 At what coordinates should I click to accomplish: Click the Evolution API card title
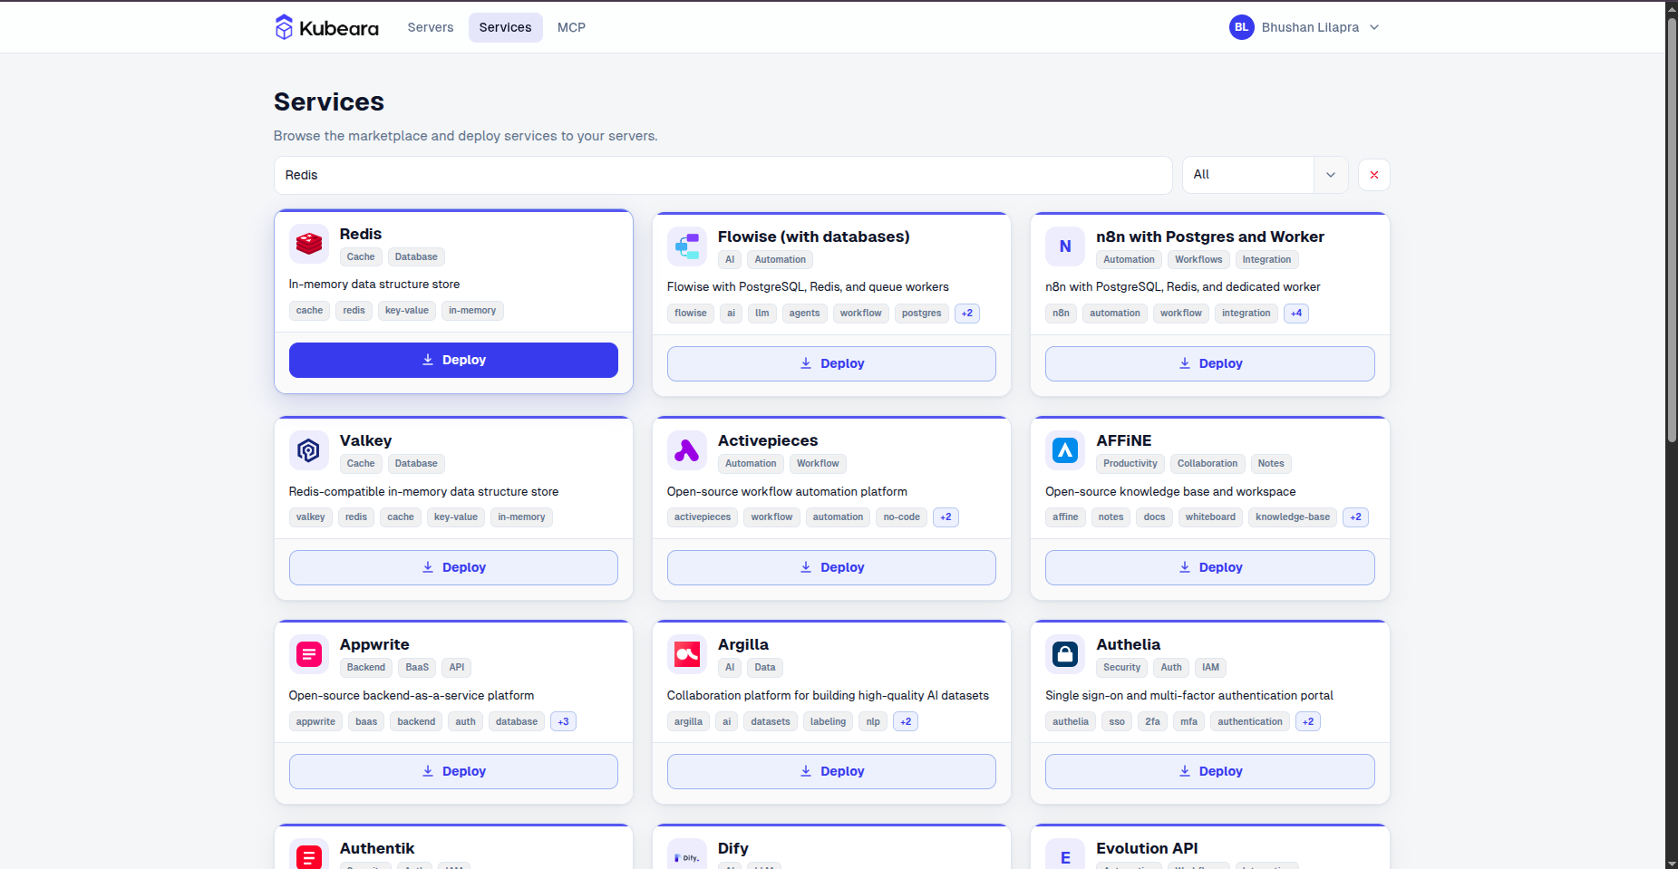pyautogui.click(x=1147, y=848)
